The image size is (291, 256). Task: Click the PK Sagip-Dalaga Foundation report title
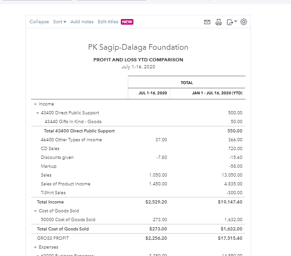pyautogui.click(x=138, y=47)
